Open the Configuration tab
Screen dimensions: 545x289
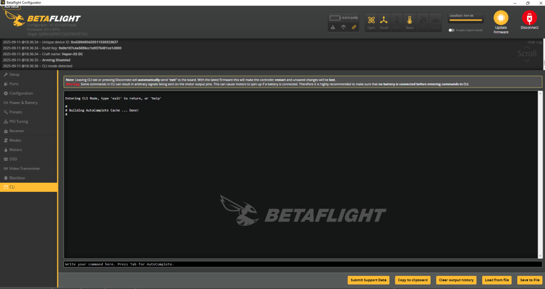pyautogui.click(x=29, y=93)
